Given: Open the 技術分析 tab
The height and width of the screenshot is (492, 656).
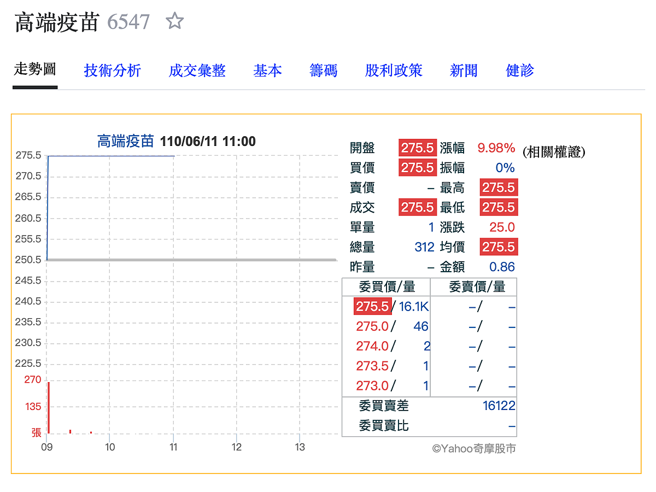Looking at the screenshot, I should coord(113,71).
